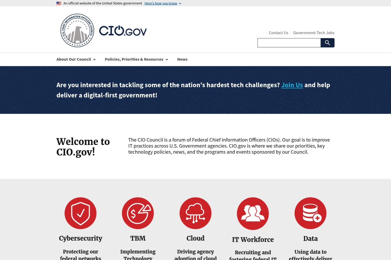
Task: Click inside the search input field
Action: click(x=289, y=43)
